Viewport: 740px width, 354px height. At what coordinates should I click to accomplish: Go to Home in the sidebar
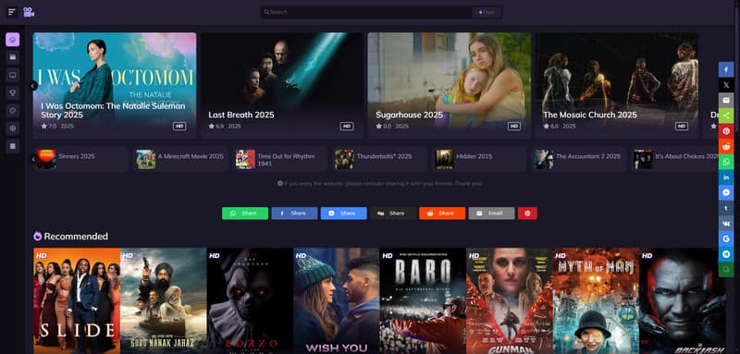pyautogui.click(x=13, y=40)
